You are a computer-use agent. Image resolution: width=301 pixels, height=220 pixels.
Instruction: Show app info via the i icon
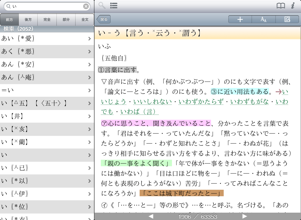tap(293, 6)
